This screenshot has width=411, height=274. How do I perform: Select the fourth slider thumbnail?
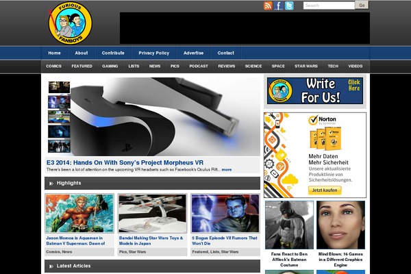pos(59,132)
